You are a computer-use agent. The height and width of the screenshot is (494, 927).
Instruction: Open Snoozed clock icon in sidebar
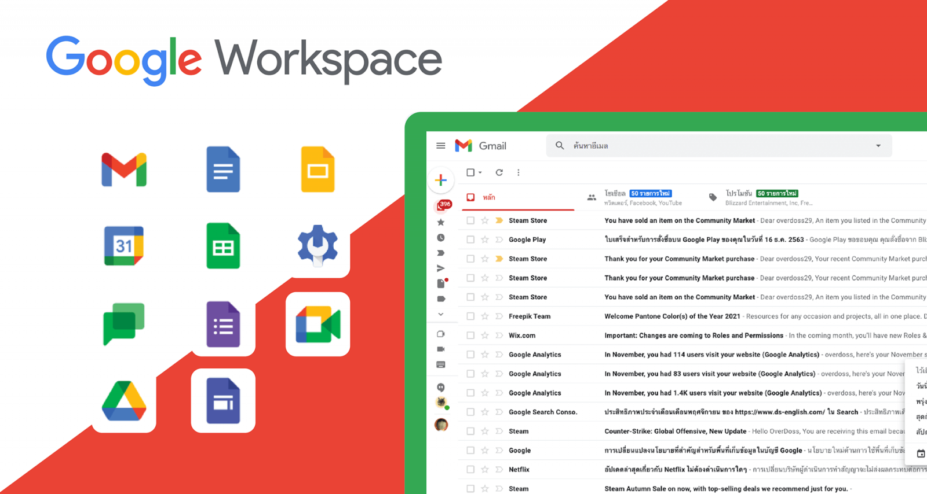441,238
